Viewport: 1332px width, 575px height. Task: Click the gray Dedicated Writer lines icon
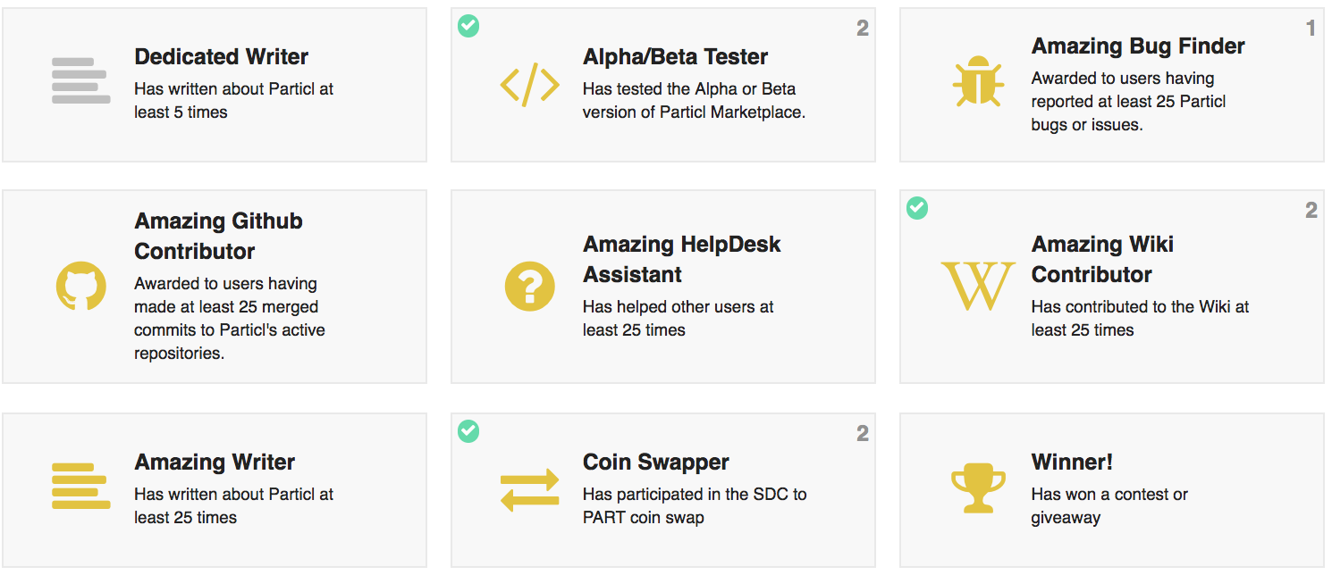[80, 81]
